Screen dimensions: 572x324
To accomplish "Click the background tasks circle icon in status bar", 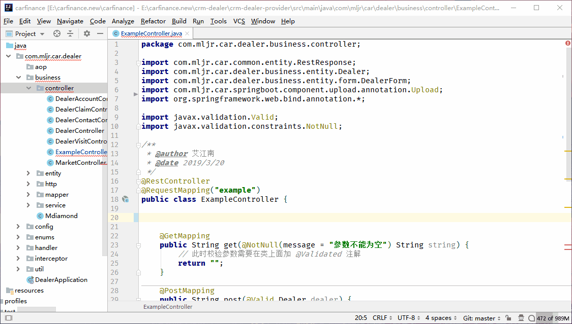I will click(x=531, y=318).
